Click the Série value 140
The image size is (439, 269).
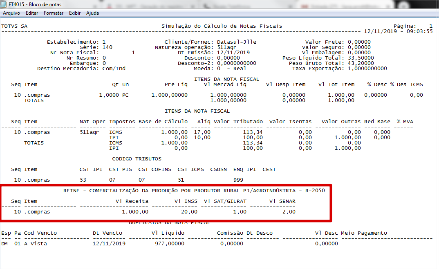[x=108, y=47]
